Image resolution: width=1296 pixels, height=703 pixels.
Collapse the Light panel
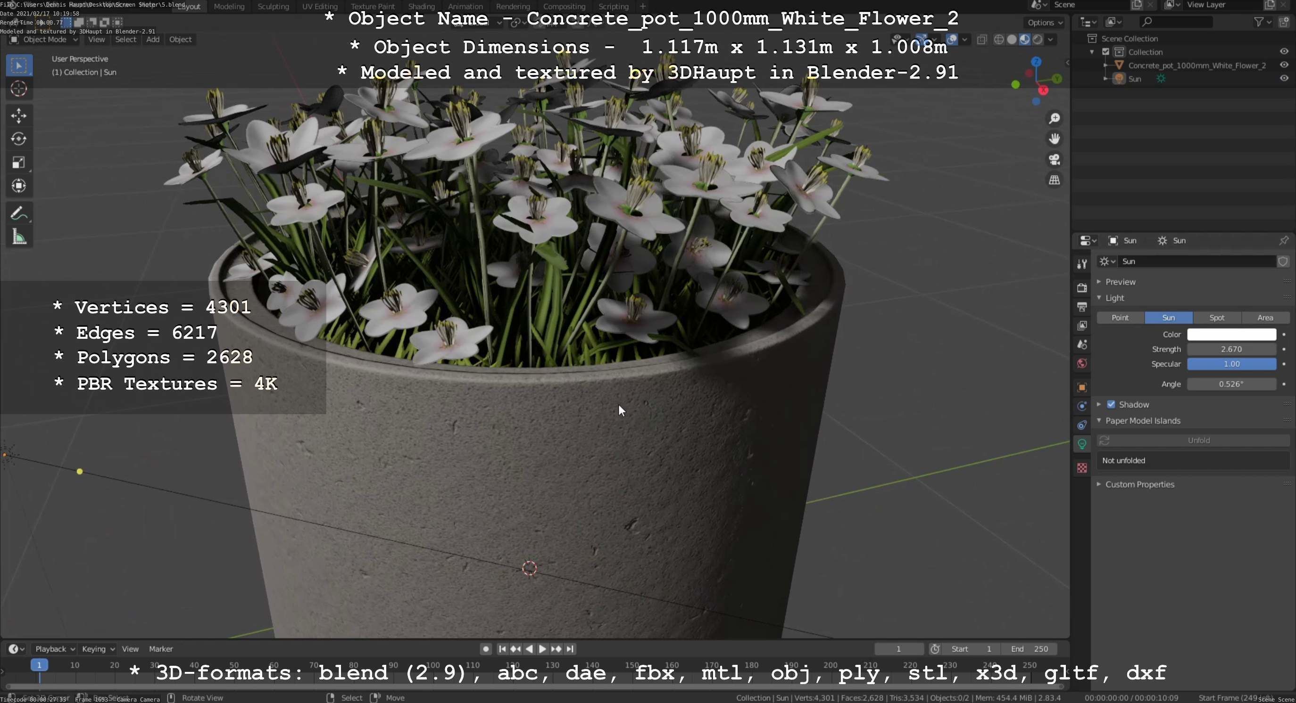point(1114,298)
